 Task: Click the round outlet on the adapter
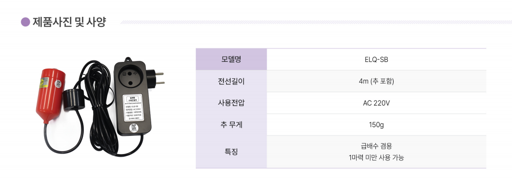(128, 78)
